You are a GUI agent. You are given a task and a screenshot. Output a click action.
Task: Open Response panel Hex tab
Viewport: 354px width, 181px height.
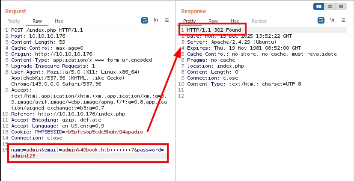(235, 21)
